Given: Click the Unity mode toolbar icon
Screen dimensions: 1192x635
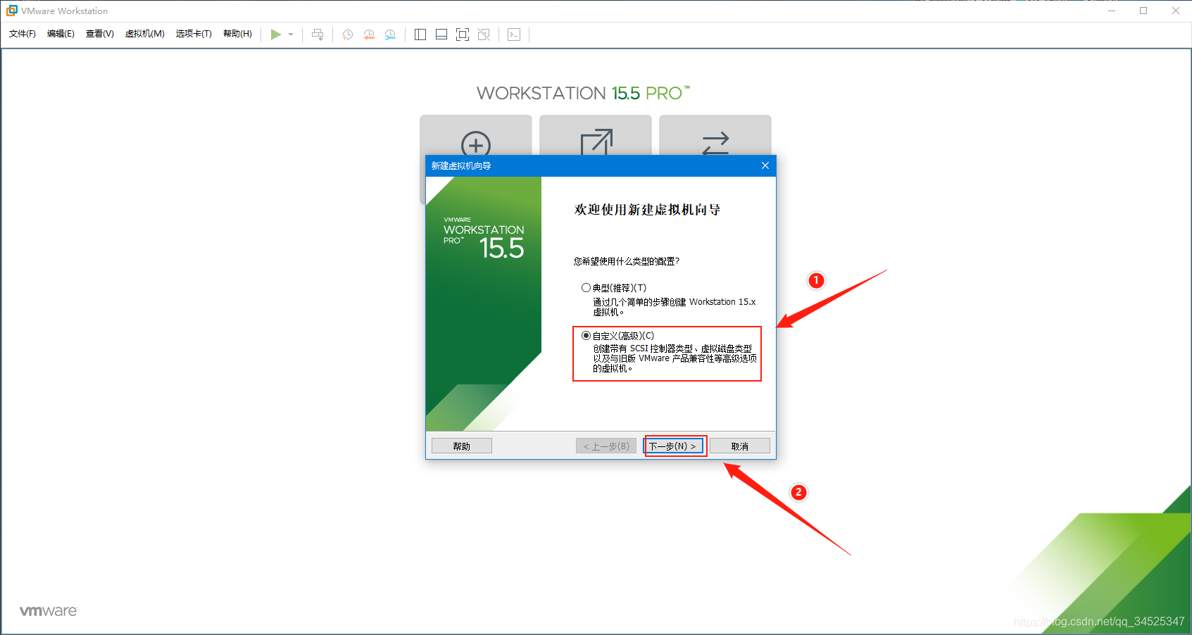Looking at the screenshot, I should pos(484,34).
